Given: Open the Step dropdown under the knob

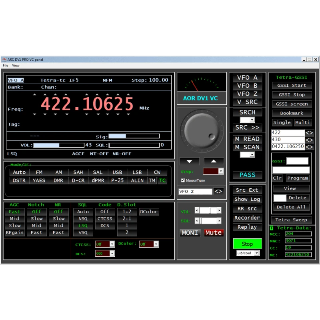Looking at the screenshot, I should pos(221,171).
